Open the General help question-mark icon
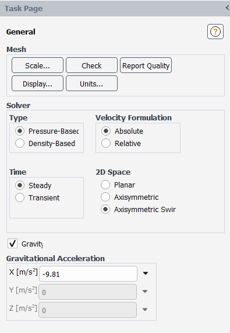Image resolution: width=230 pixels, height=333 pixels. pos(215,32)
